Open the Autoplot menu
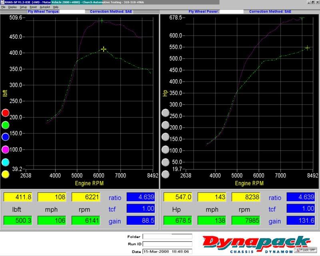The image size is (320, 256). click(x=45, y=7)
